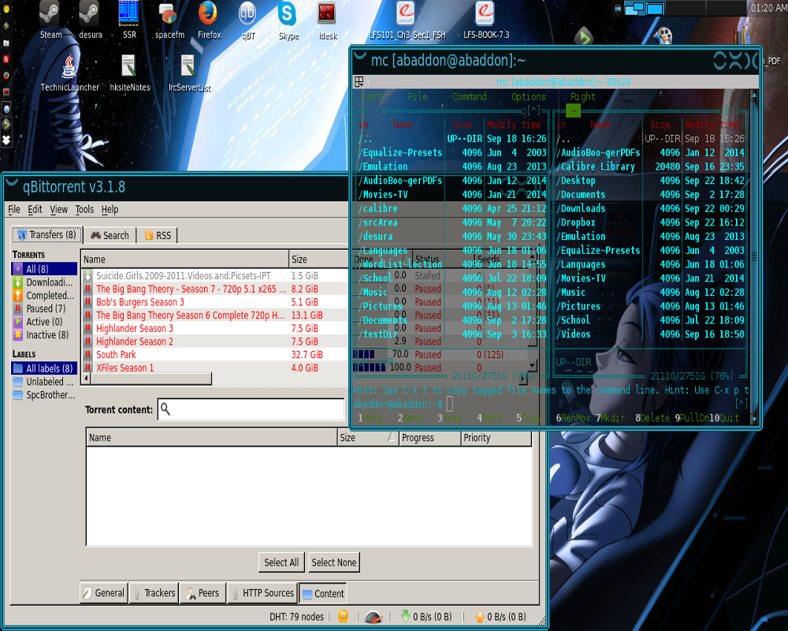Viewport: 788px width, 631px height.
Task: Click the terminal grid icon in mc window
Action: coord(359,81)
